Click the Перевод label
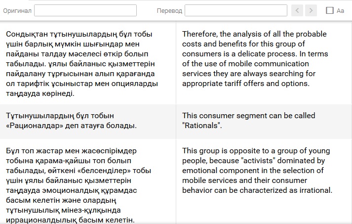 pos(169,10)
